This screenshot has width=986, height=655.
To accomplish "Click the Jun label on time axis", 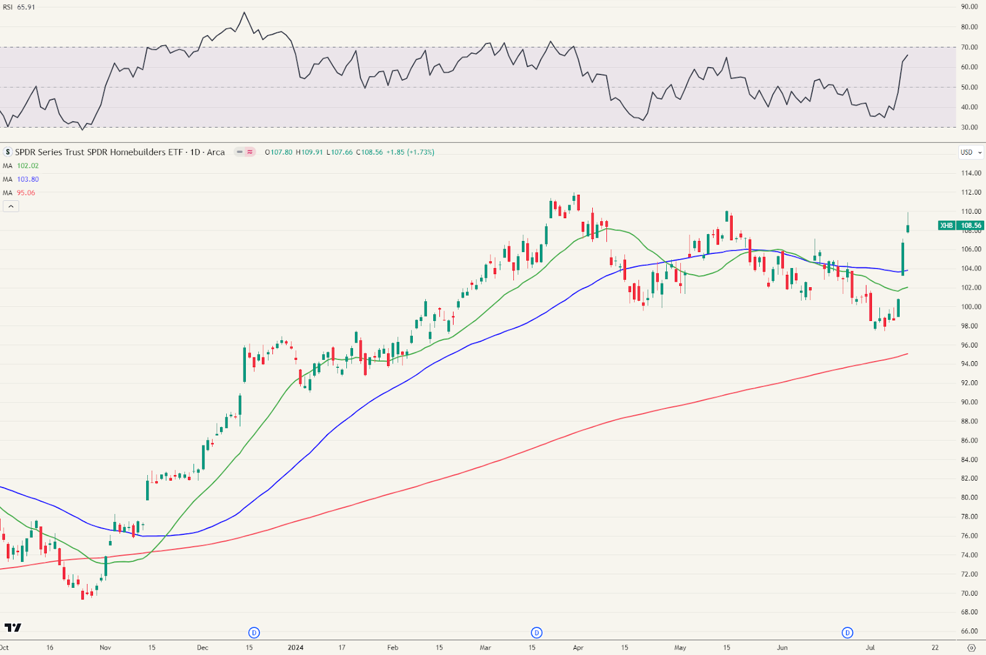I will [x=782, y=648].
